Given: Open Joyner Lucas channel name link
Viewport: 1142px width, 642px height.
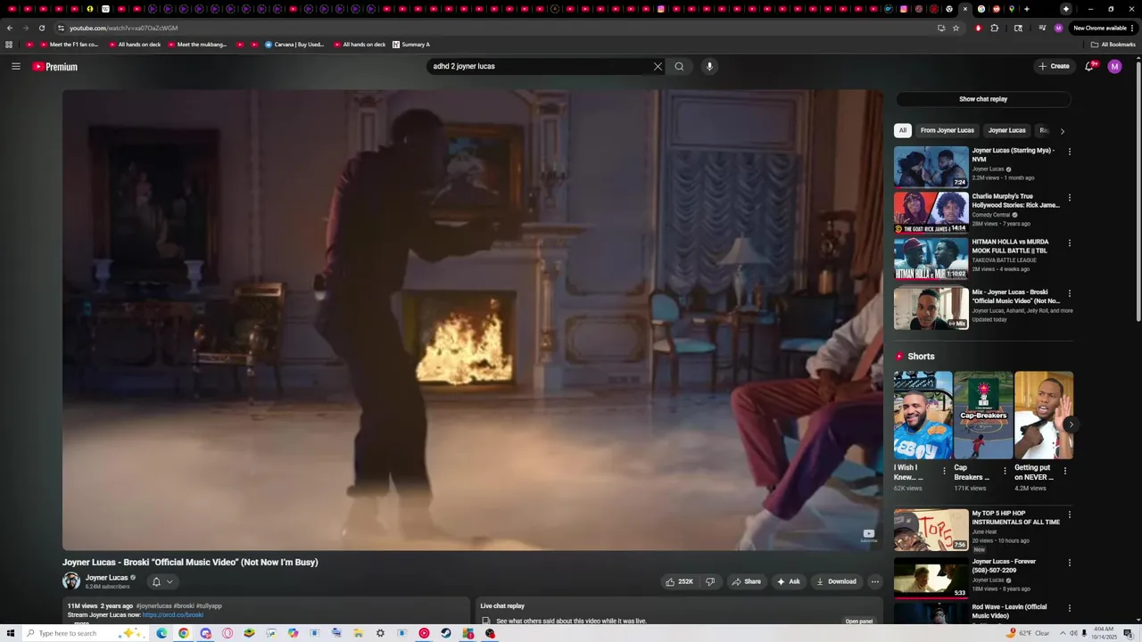Looking at the screenshot, I should (106, 578).
